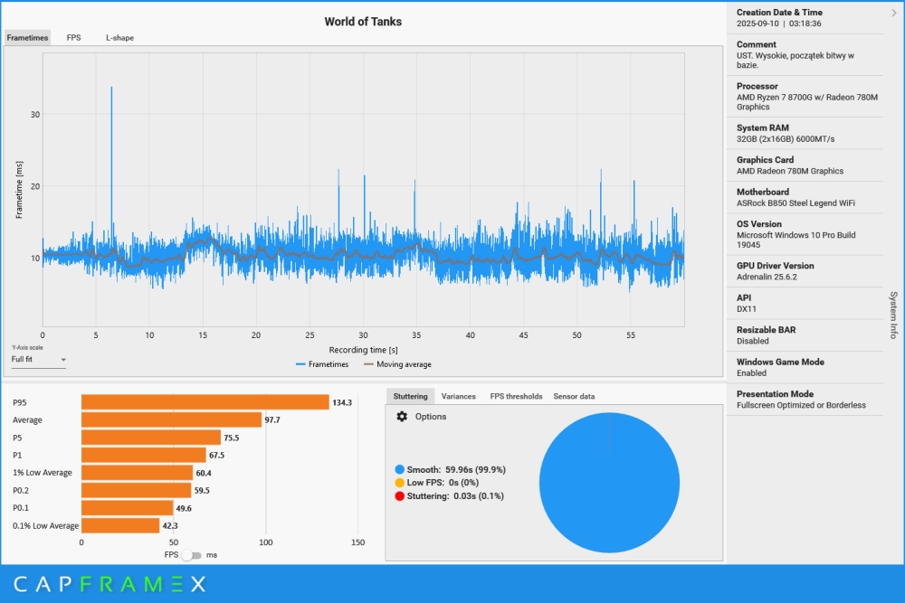This screenshot has width=905, height=603.
Task: Click the blue Frametimes legend line marker
Action: (x=300, y=364)
